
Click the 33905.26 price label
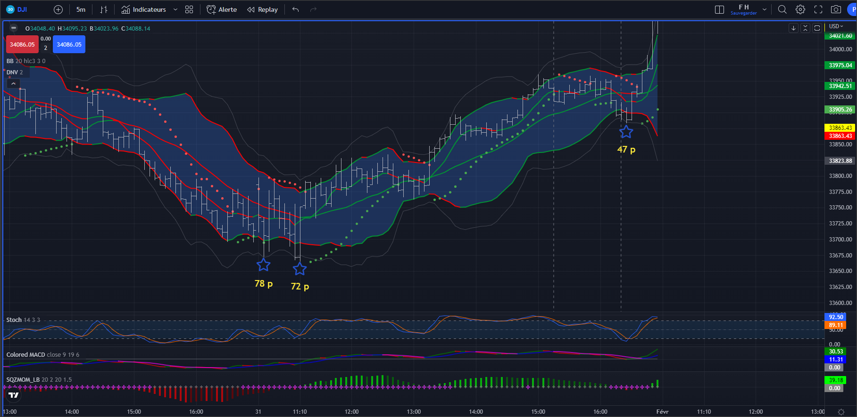pos(840,110)
